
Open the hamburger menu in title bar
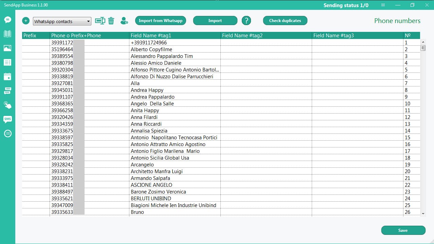383,5
